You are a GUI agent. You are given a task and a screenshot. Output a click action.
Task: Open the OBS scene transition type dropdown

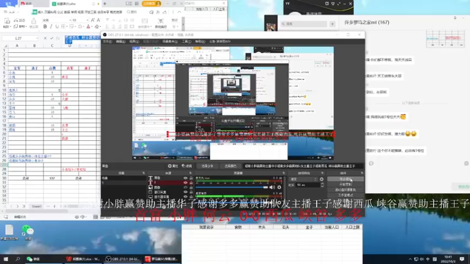303,179
